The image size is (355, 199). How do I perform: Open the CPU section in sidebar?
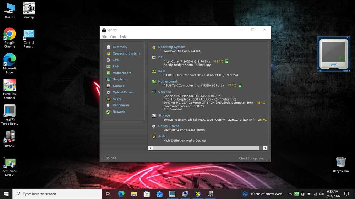pos(116,60)
